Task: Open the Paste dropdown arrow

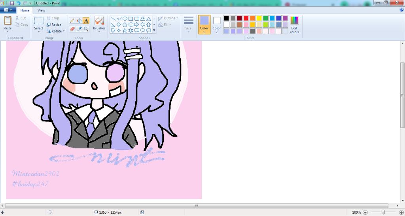Action: pos(8,32)
